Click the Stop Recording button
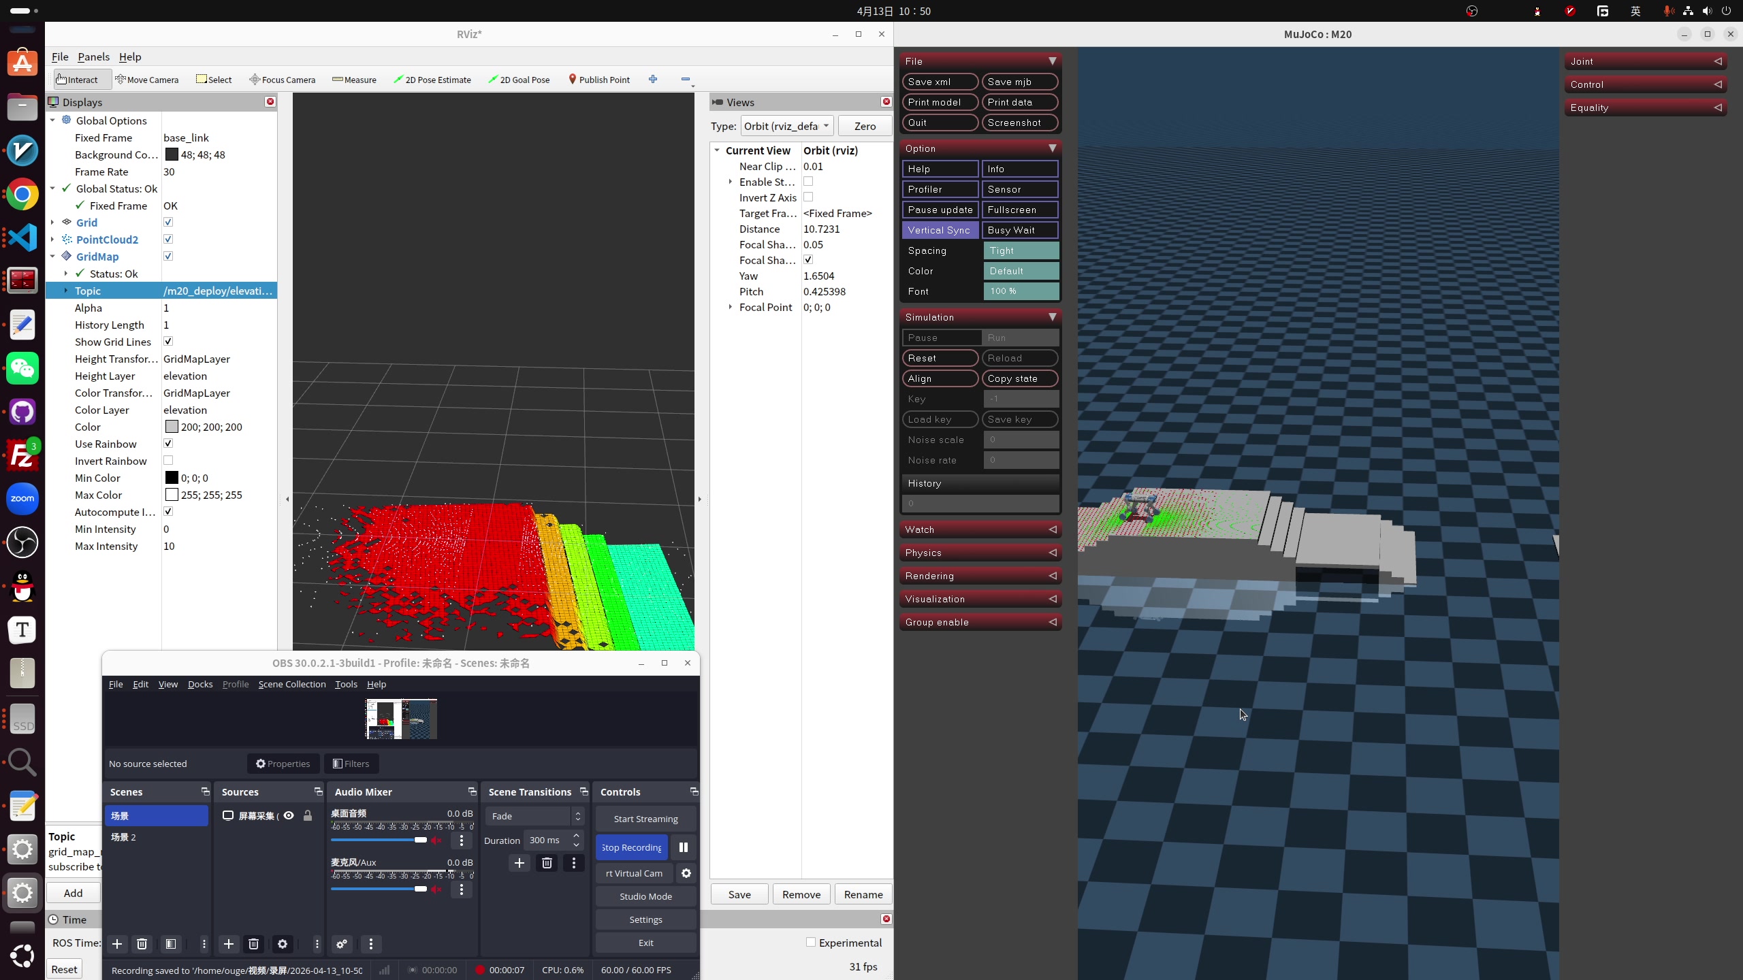Viewport: 1743px width, 980px height. pos(631,847)
